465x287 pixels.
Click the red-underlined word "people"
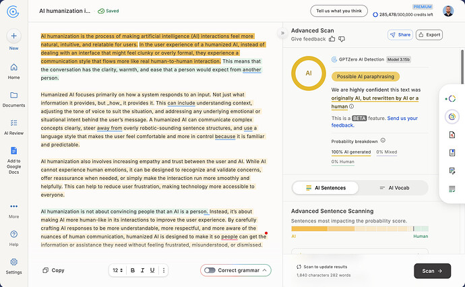click(229, 236)
